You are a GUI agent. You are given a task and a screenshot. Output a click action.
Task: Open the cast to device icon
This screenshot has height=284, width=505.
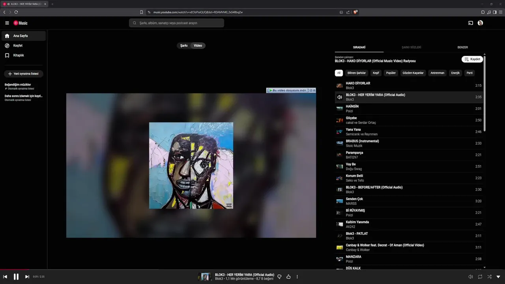pos(471,23)
